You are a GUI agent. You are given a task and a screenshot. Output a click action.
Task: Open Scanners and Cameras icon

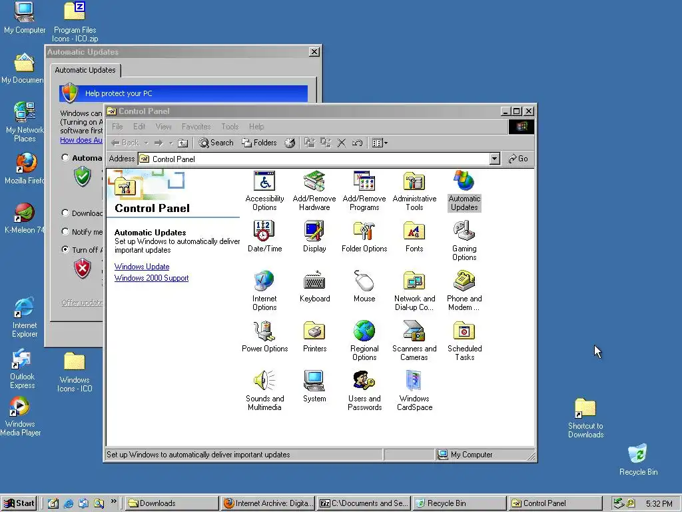pos(414,341)
